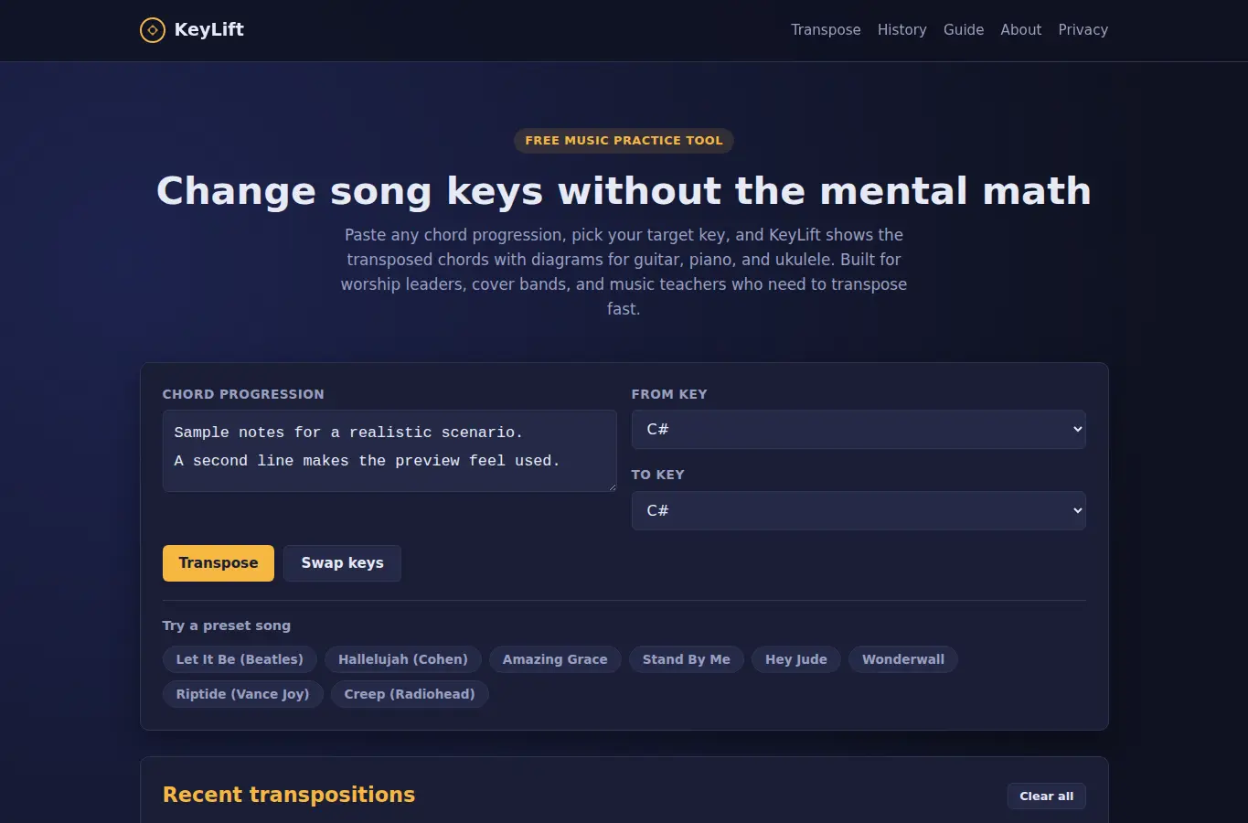
Task: Click the Free Music Practice Tool badge
Action: tap(624, 141)
